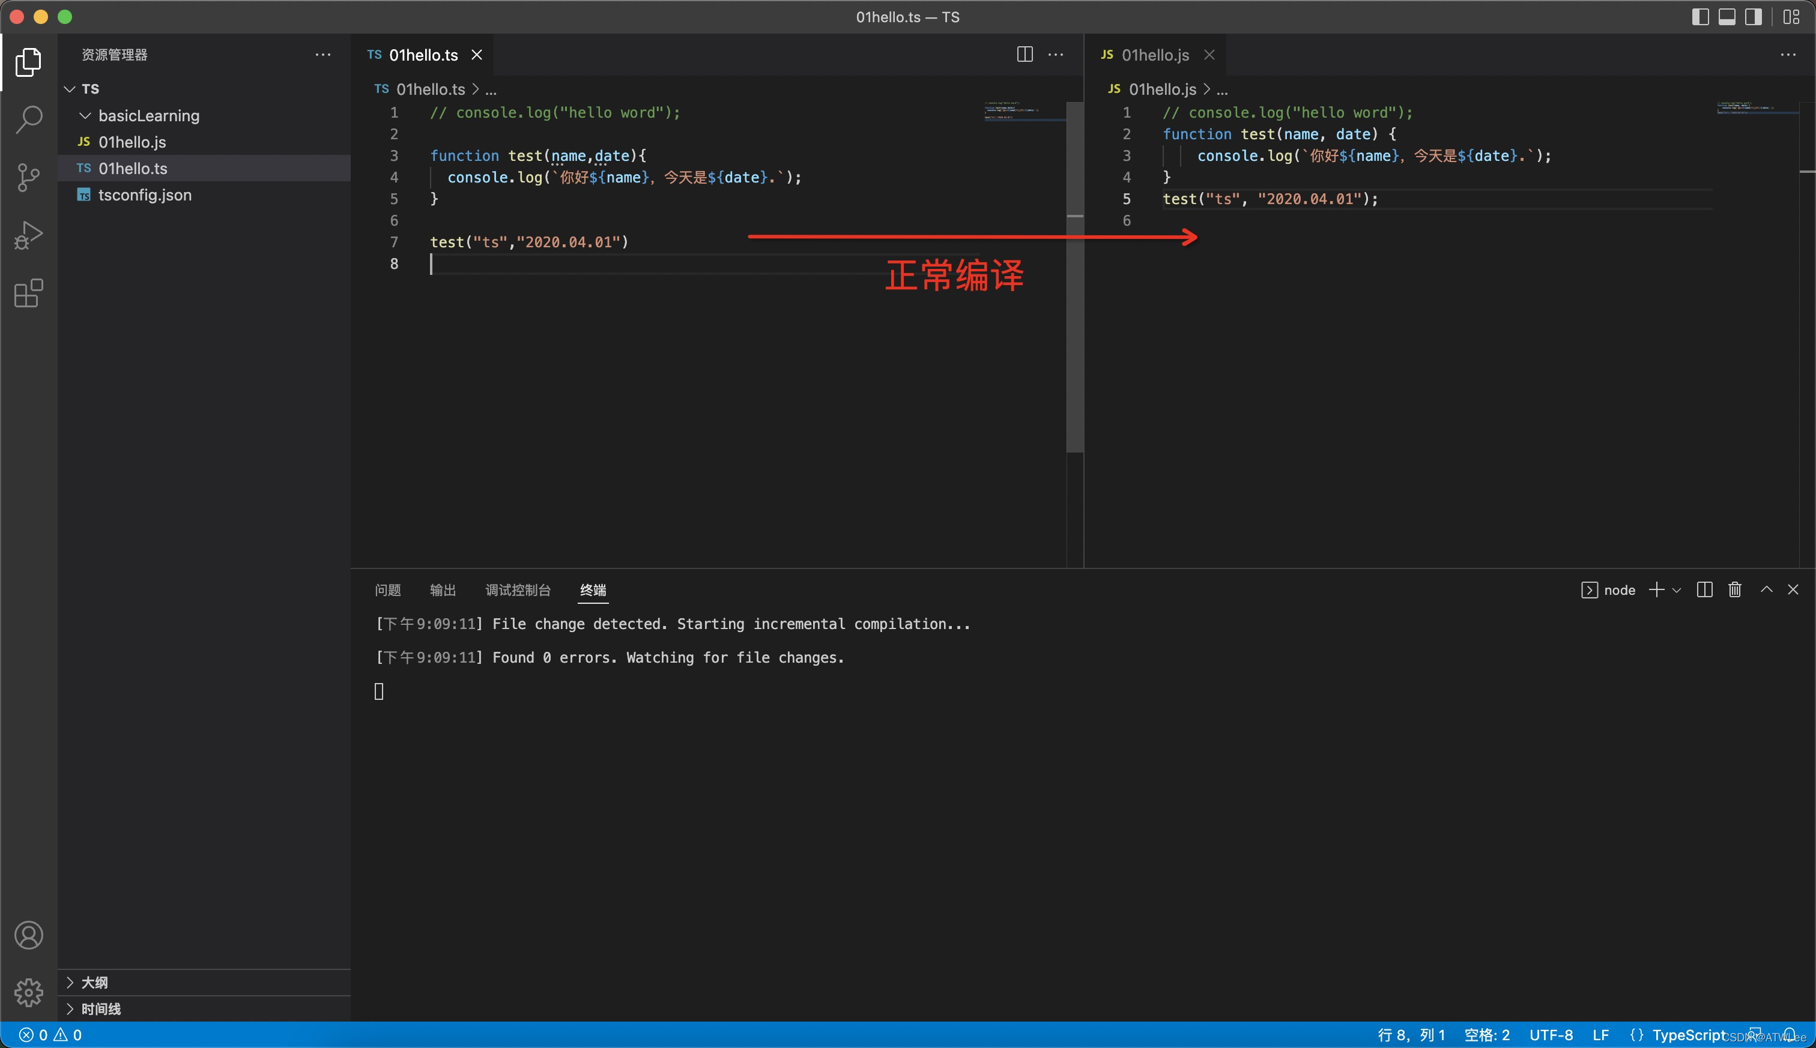Viewport: 1816px width, 1048px height.
Task: Click the 01hello.ts vertical scrollbar
Action: coord(1075,277)
